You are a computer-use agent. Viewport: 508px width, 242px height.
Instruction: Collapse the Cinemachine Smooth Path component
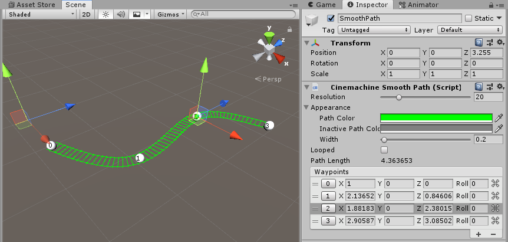coord(306,87)
